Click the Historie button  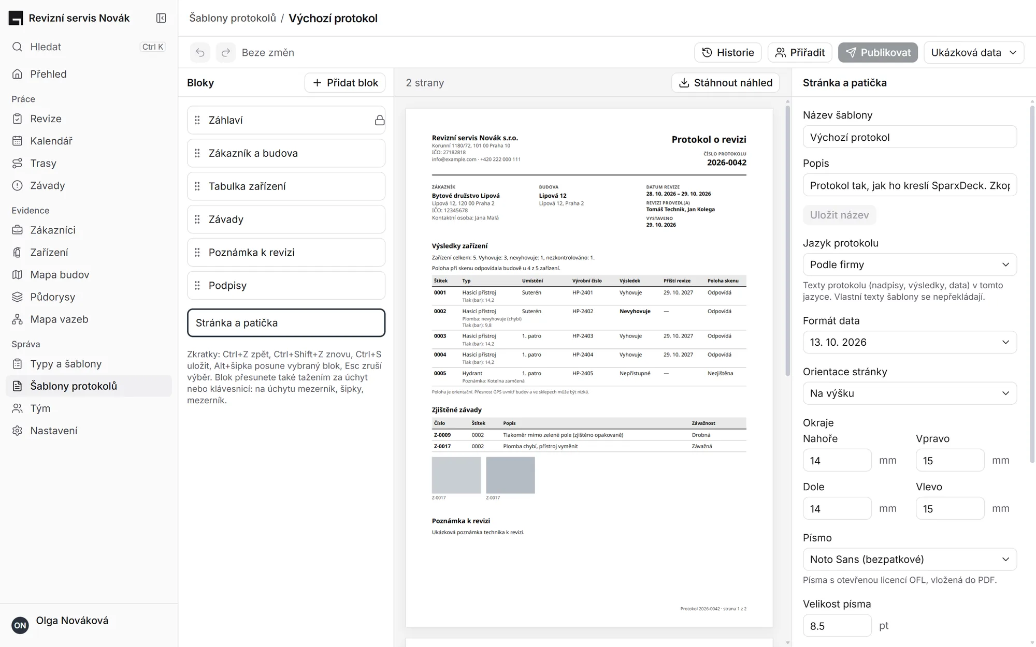(728, 52)
